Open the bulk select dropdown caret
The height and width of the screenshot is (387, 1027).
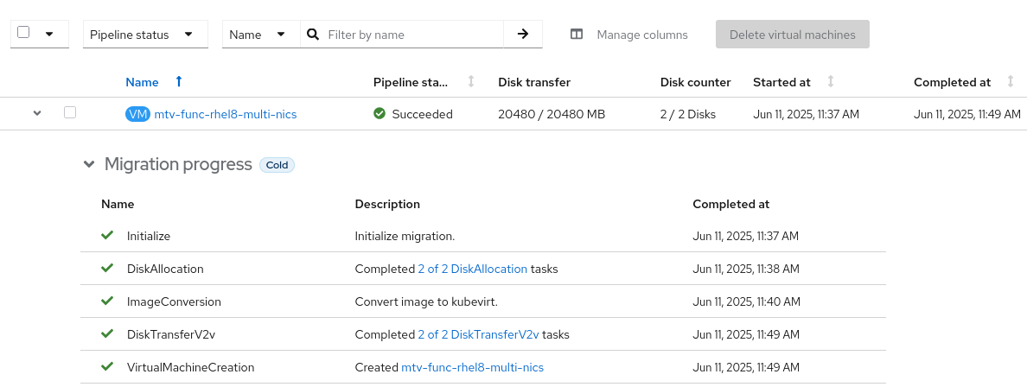pyautogui.click(x=49, y=35)
